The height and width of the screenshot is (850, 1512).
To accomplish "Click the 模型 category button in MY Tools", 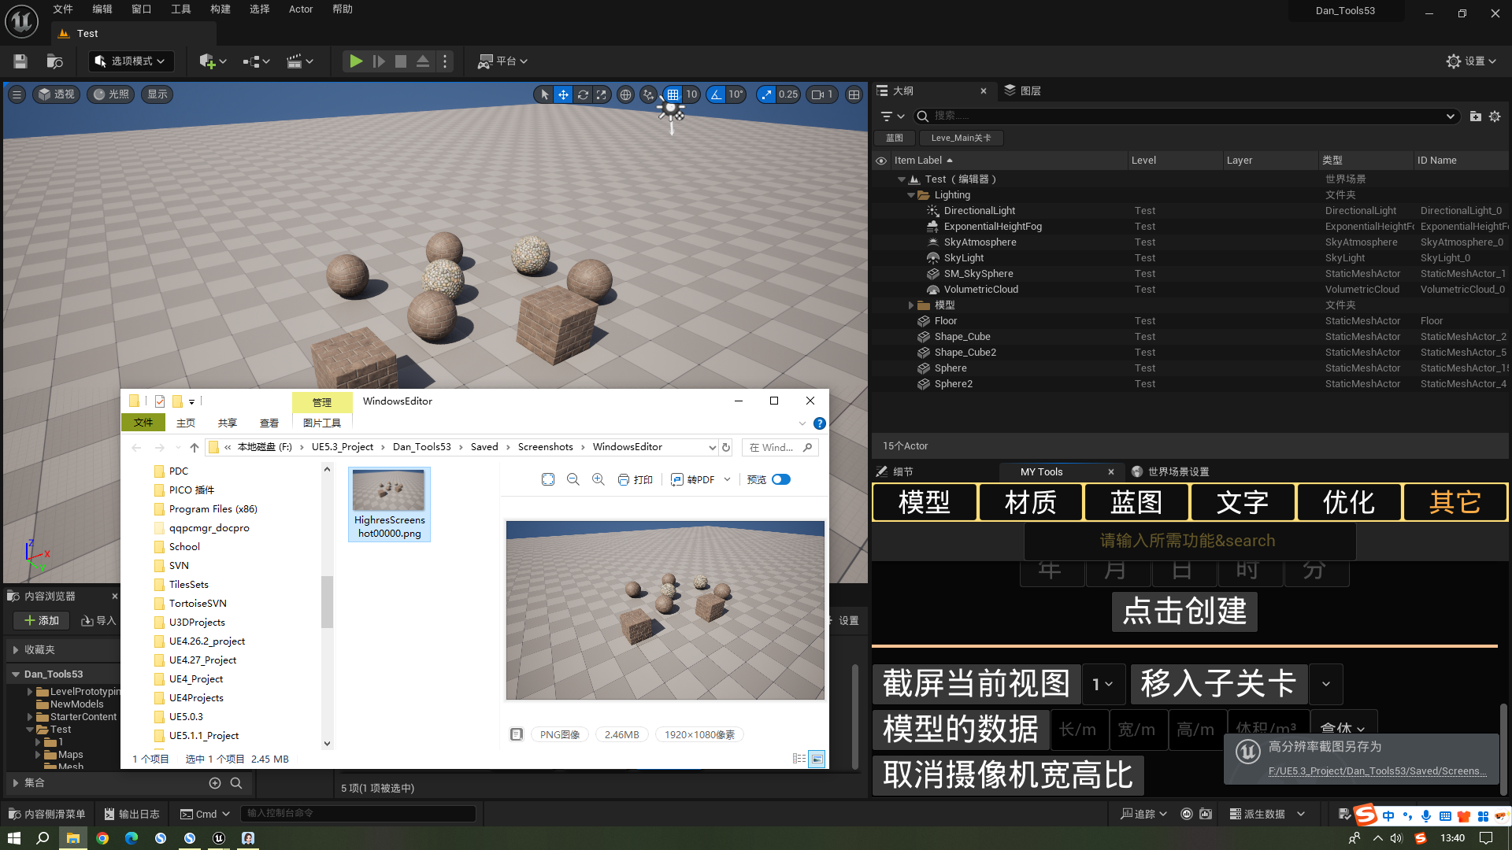I will coord(925,502).
